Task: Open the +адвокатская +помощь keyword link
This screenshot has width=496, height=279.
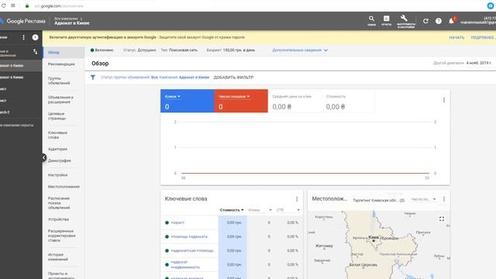Action: pos(192,250)
